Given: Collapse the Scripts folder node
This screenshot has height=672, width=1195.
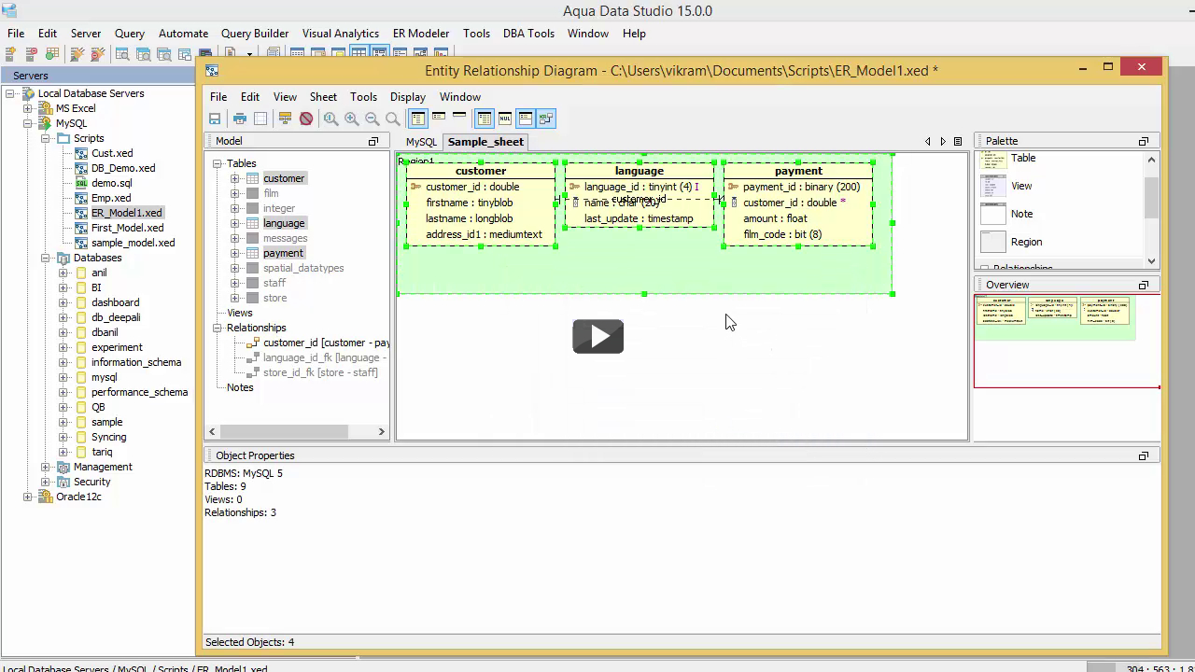Looking at the screenshot, I should coord(46,138).
